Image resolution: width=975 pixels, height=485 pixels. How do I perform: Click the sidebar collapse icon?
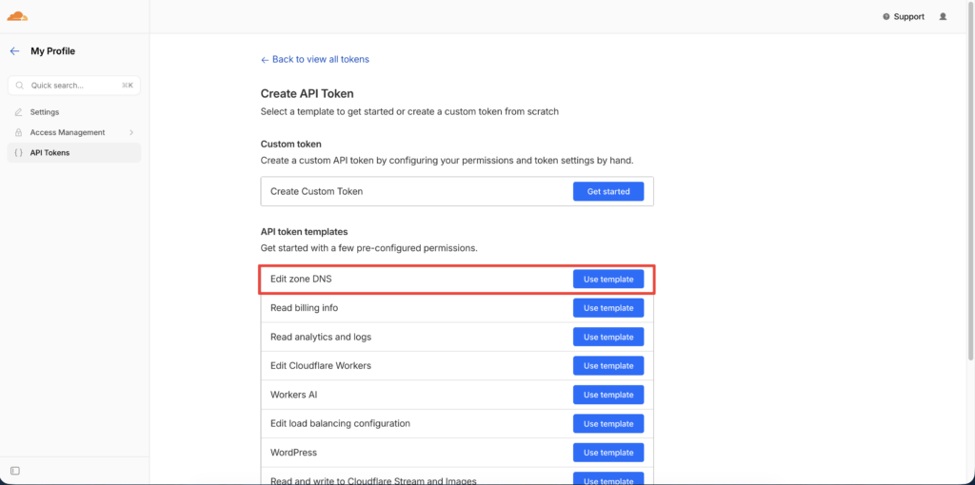click(15, 471)
